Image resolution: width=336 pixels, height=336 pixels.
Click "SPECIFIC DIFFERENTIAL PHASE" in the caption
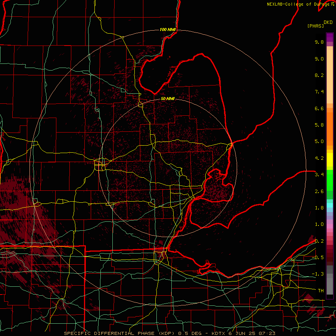109,333
